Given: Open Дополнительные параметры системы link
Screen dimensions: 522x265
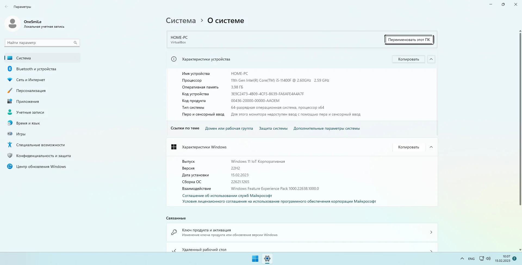Looking at the screenshot, I should pos(327,128).
